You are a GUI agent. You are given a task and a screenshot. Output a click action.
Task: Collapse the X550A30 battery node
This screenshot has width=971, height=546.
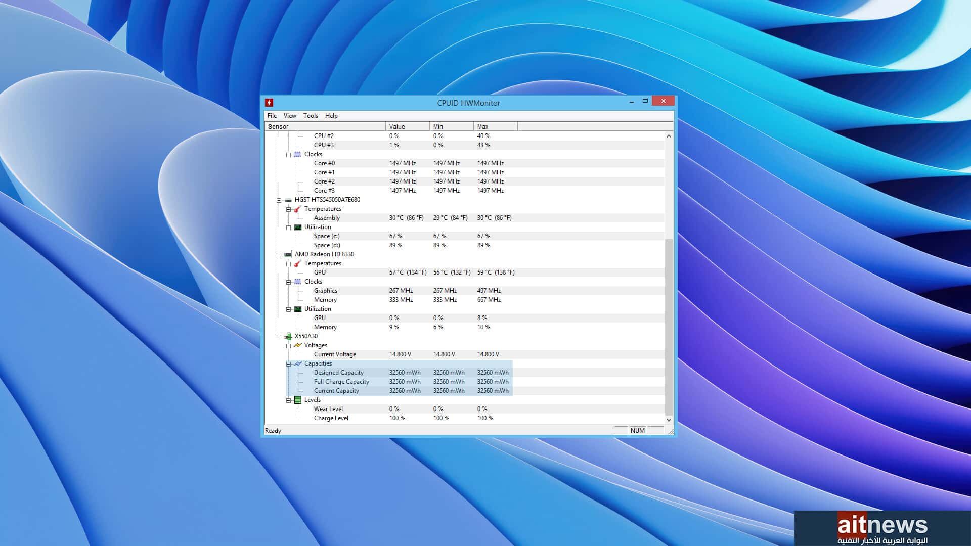point(279,337)
